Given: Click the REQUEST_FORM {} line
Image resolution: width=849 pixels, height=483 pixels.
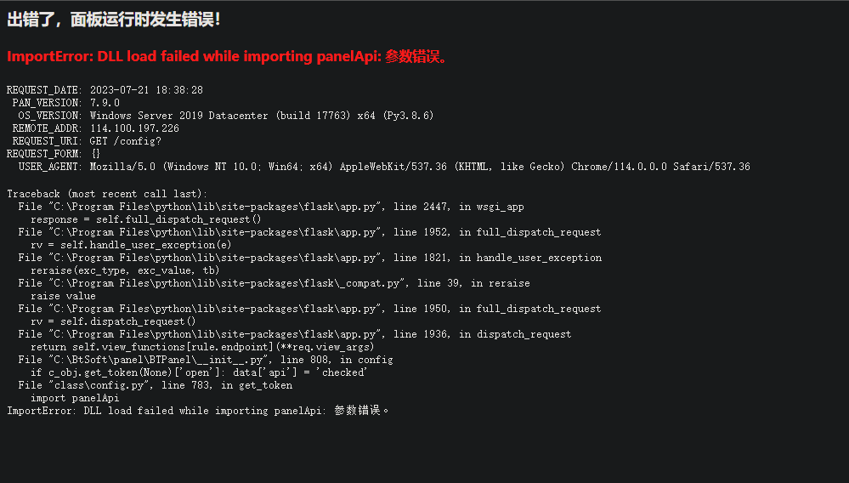Looking at the screenshot, I should click(x=53, y=154).
